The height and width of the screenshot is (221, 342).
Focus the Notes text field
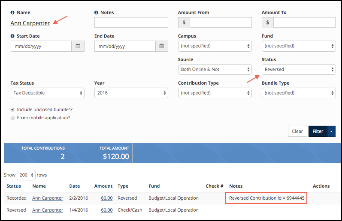click(131, 22)
